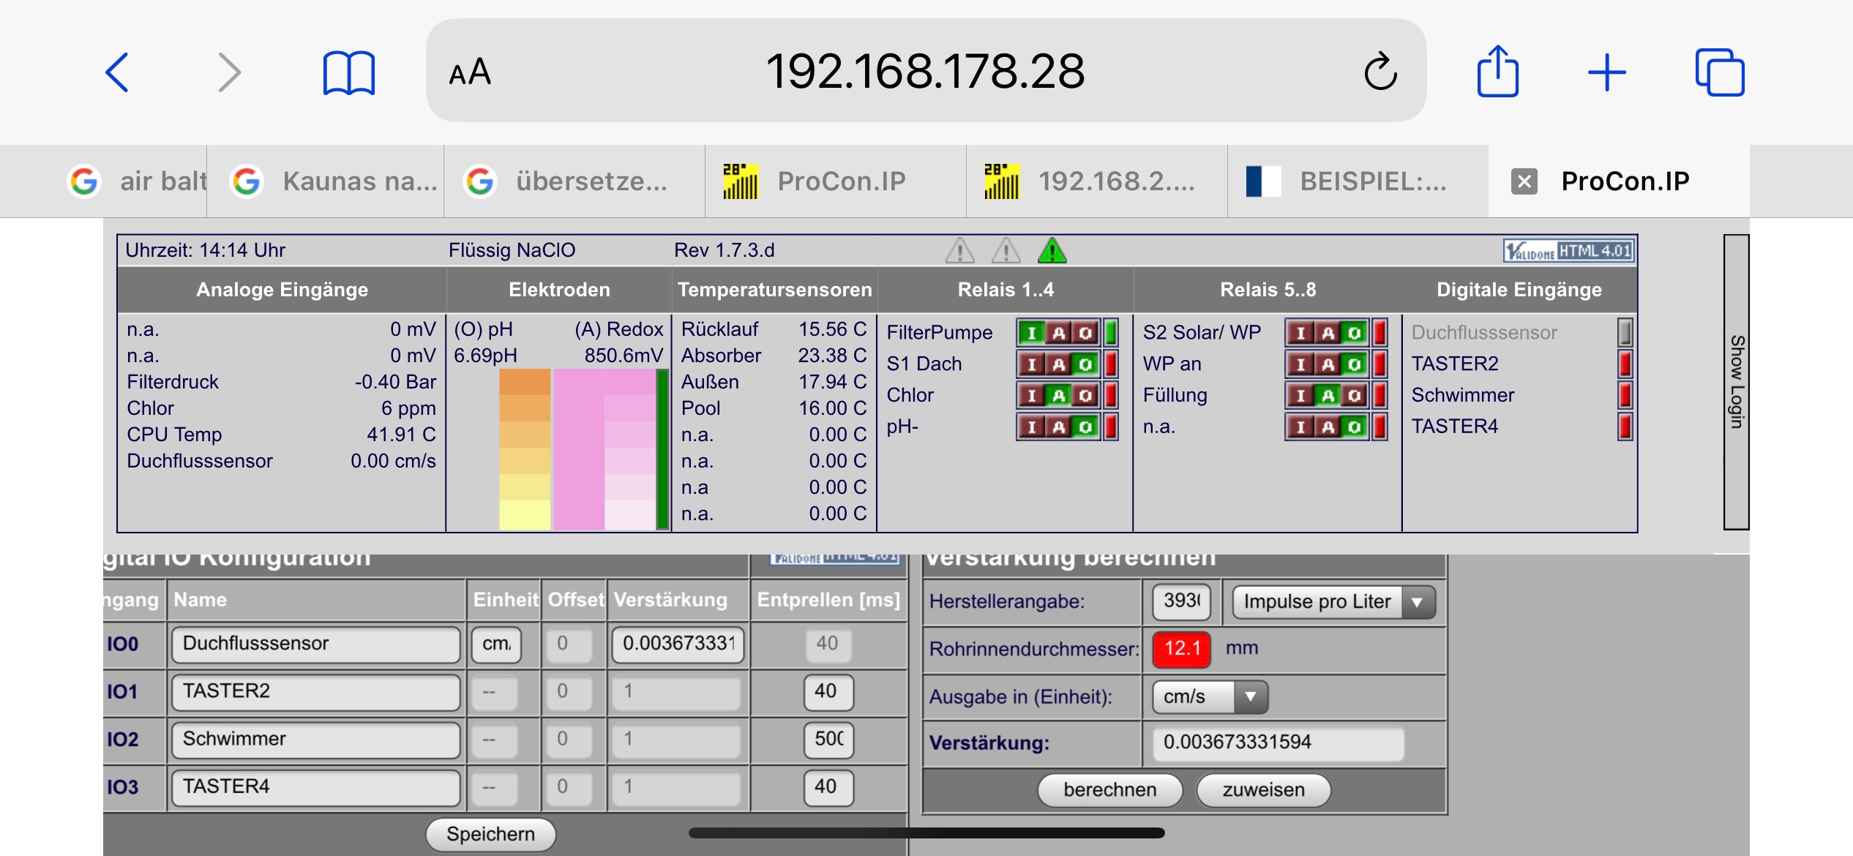Open the AA reader options menu

click(470, 72)
